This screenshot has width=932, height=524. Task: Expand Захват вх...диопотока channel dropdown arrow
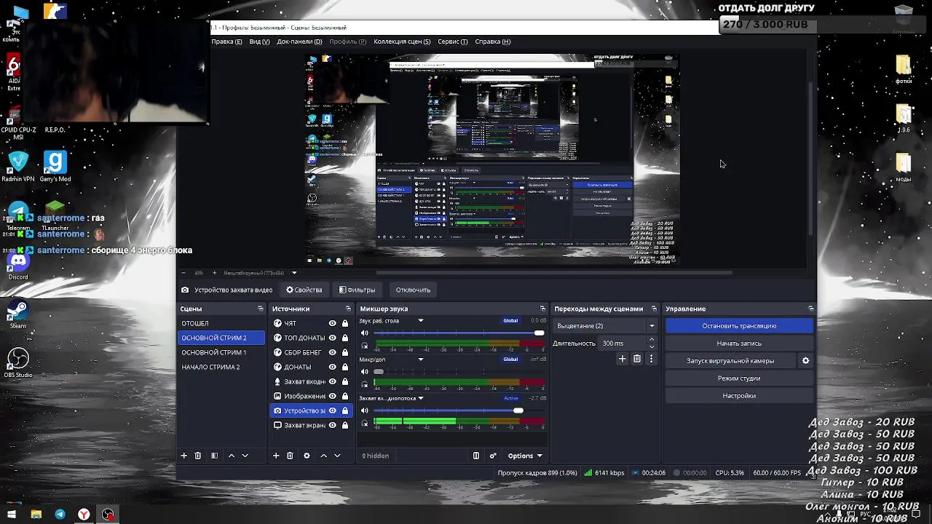pyautogui.click(x=420, y=398)
